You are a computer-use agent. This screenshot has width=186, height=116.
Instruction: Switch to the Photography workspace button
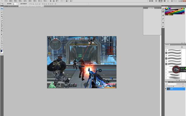coord(165,1)
